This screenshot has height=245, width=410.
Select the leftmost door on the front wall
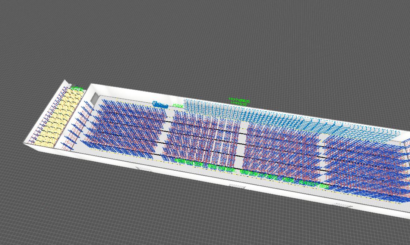(143, 169)
